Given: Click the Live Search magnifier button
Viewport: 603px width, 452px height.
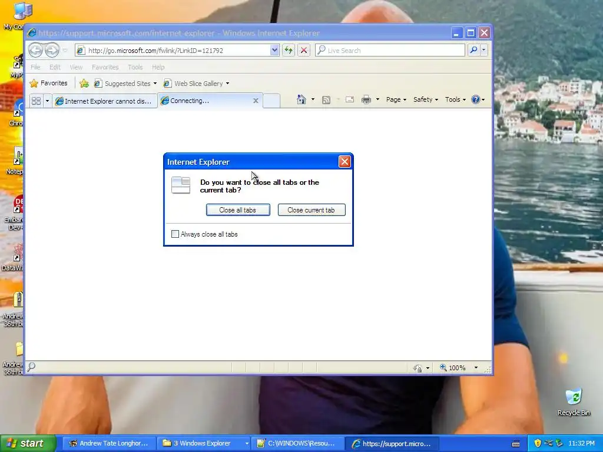Looking at the screenshot, I should (474, 50).
